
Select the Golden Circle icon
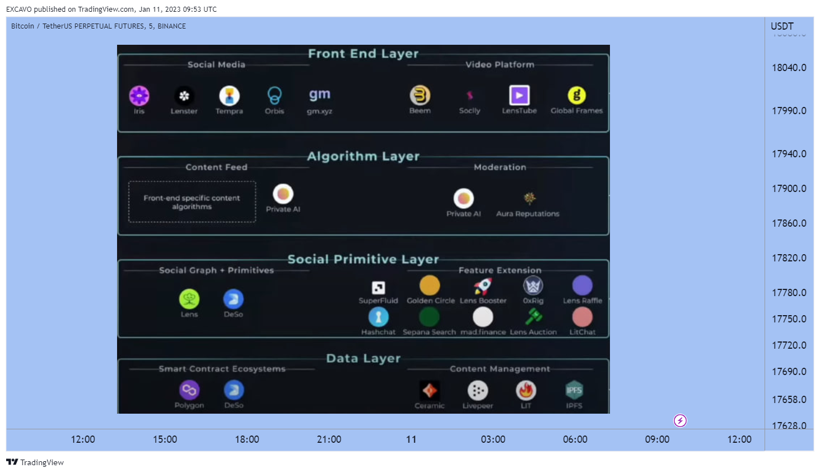[x=430, y=285]
